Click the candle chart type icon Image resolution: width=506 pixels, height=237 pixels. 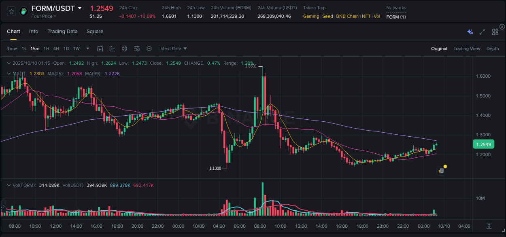[x=124, y=49]
